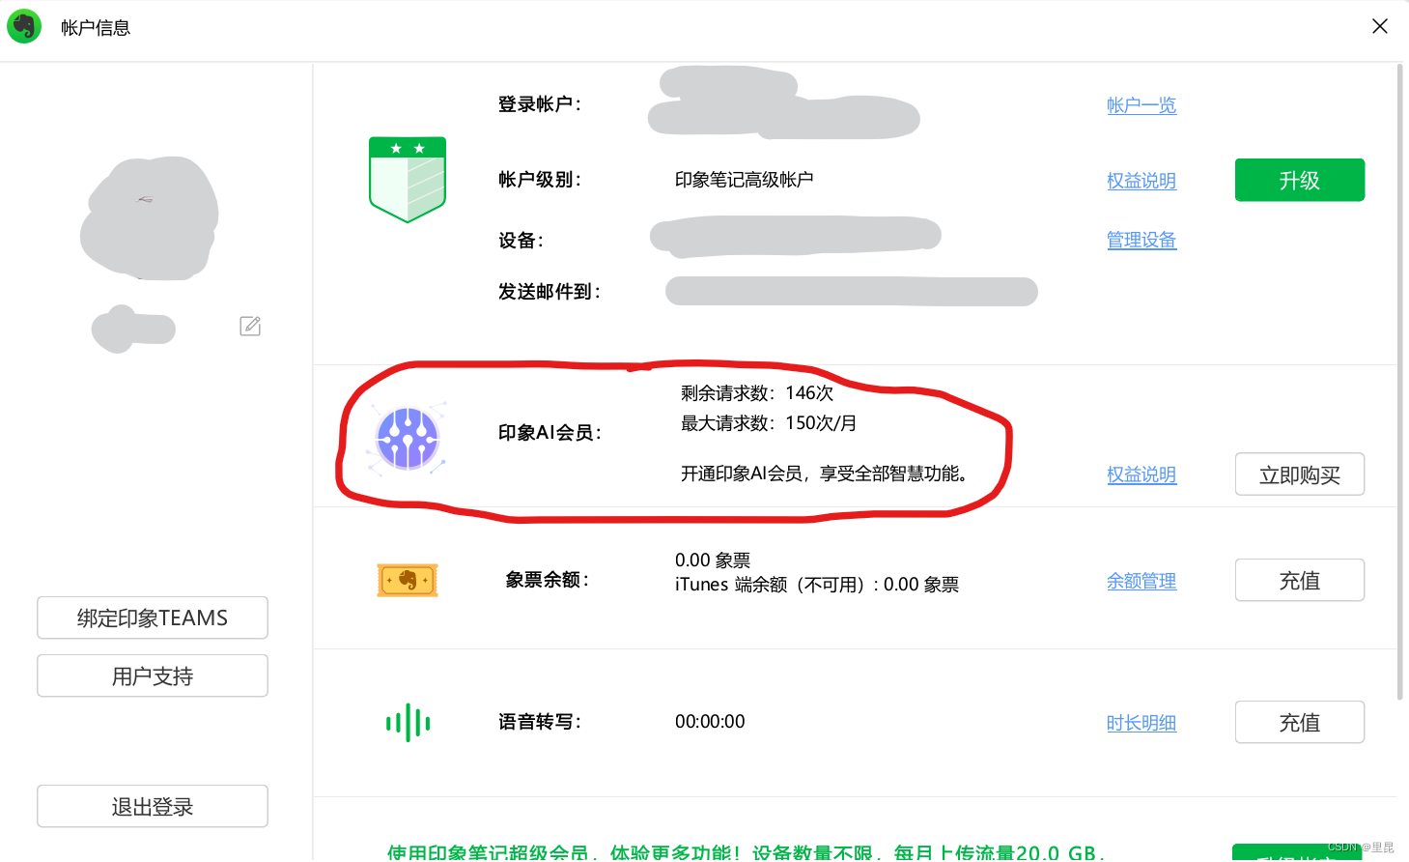Screen dimensions: 1409x862
Task: Click the 语音转写 green waveform icon
Action: [408, 722]
